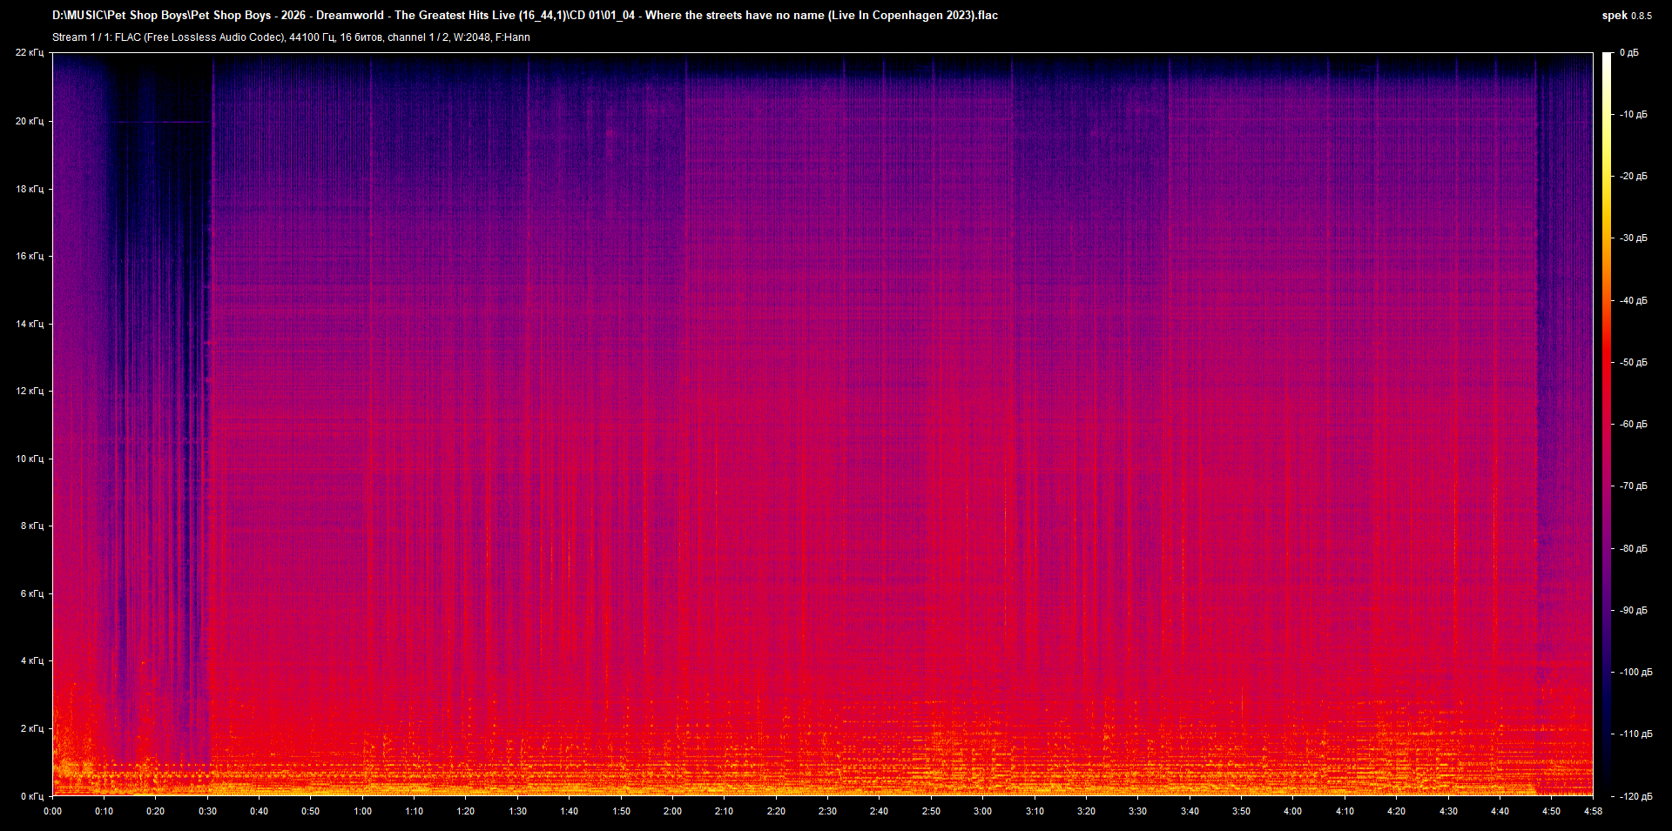Click the F:Hann window function indicator
The height and width of the screenshot is (831, 1672).
pyautogui.click(x=514, y=37)
